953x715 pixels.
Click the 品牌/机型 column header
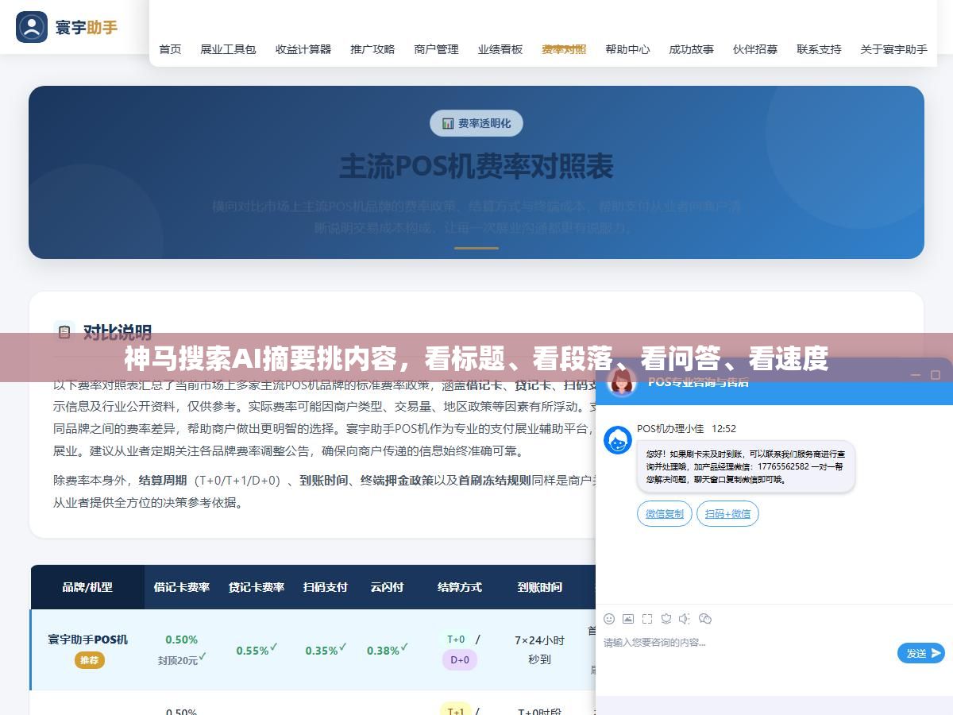tap(87, 587)
